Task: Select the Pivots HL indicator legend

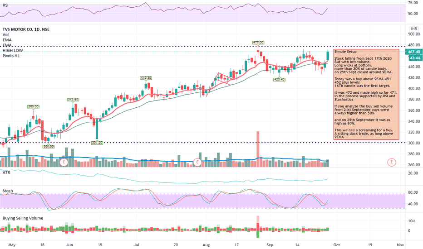Action: pos(11,56)
